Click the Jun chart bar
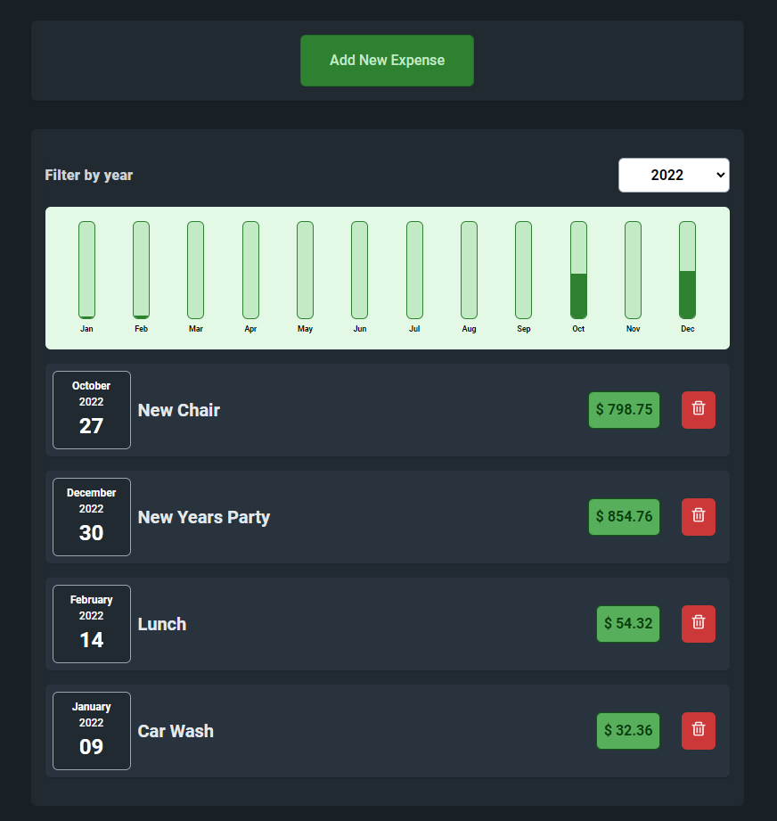777x821 pixels. [x=359, y=270]
